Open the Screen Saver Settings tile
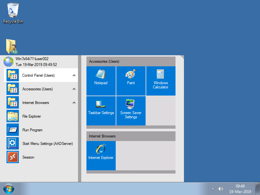 coord(131,110)
